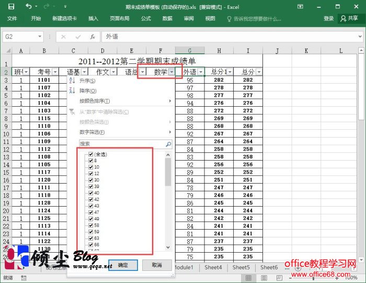Open the 公式 ribbon tab

click(x=146, y=19)
